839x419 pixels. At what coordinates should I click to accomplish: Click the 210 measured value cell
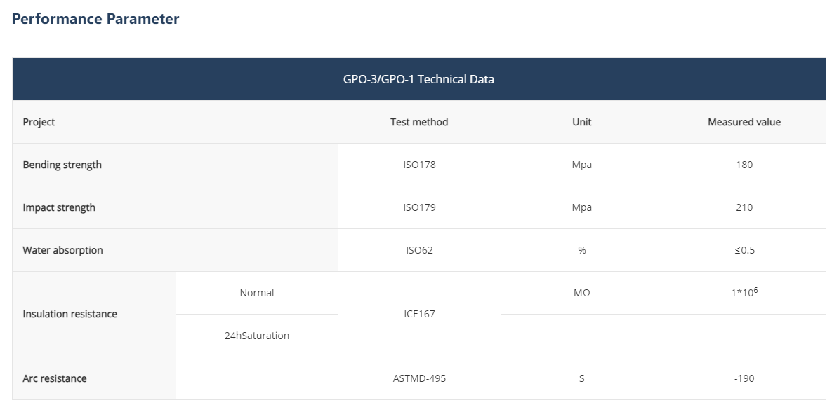pos(744,207)
